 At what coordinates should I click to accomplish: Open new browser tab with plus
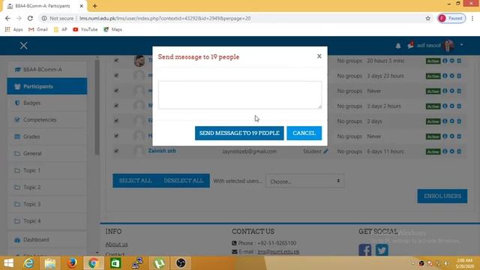pyautogui.click(x=95, y=6)
